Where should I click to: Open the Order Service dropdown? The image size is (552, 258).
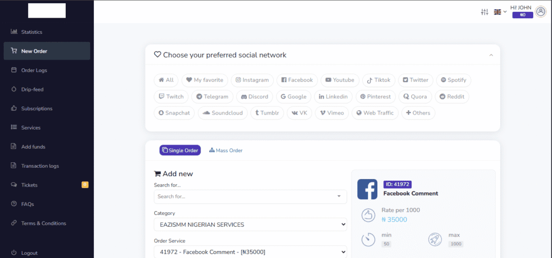click(x=250, y=252)
